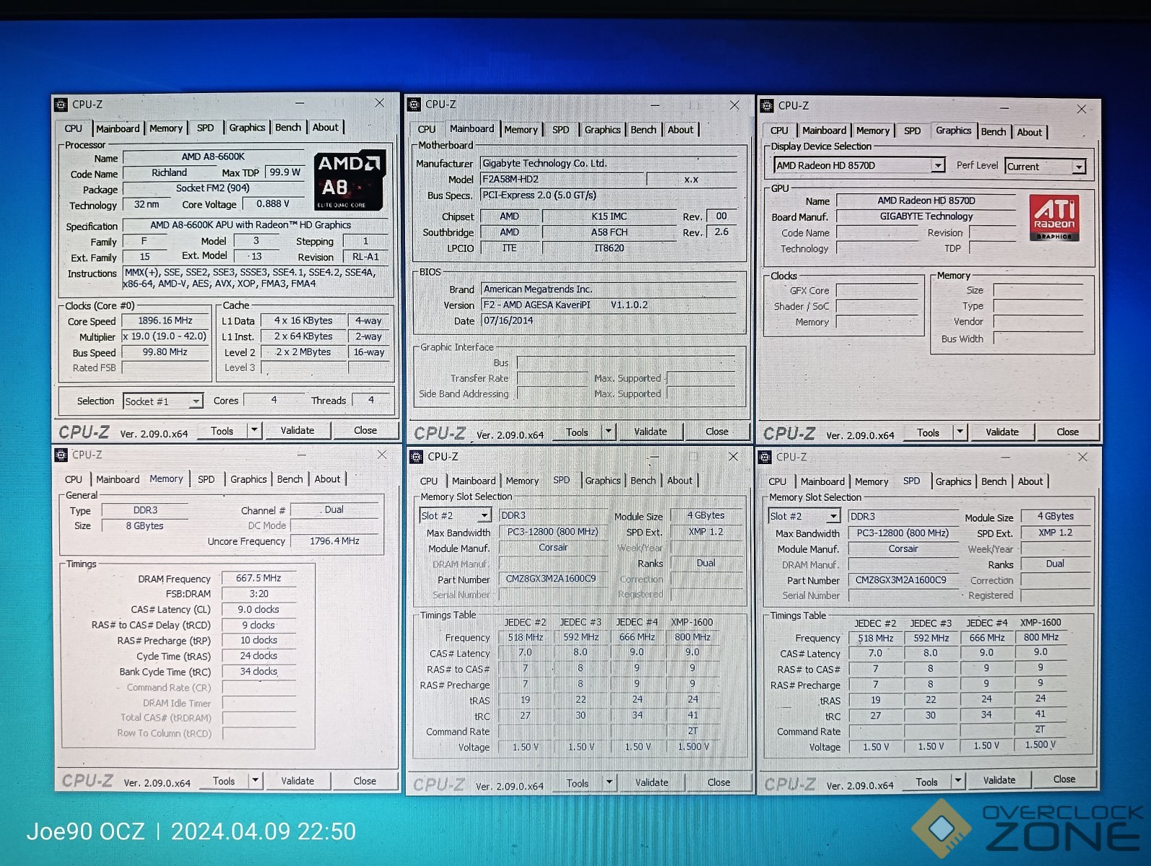The image size is (1151, 866).
Task: Open the CPU tab in the bottom-right SPD window
Action: click(778, 481)
